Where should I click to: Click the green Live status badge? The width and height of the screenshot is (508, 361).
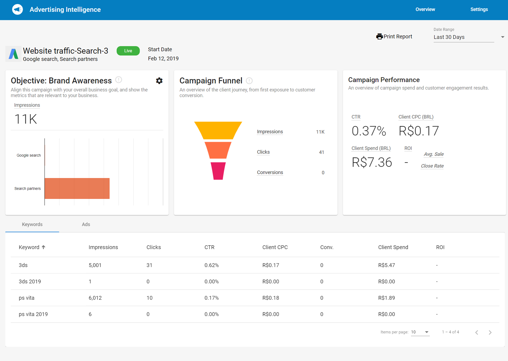pyautogui.click(x=128, y=51)
